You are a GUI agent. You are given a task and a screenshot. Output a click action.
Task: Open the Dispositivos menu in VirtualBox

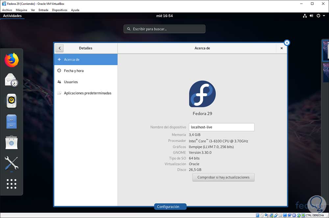click(x=60, y=10)
